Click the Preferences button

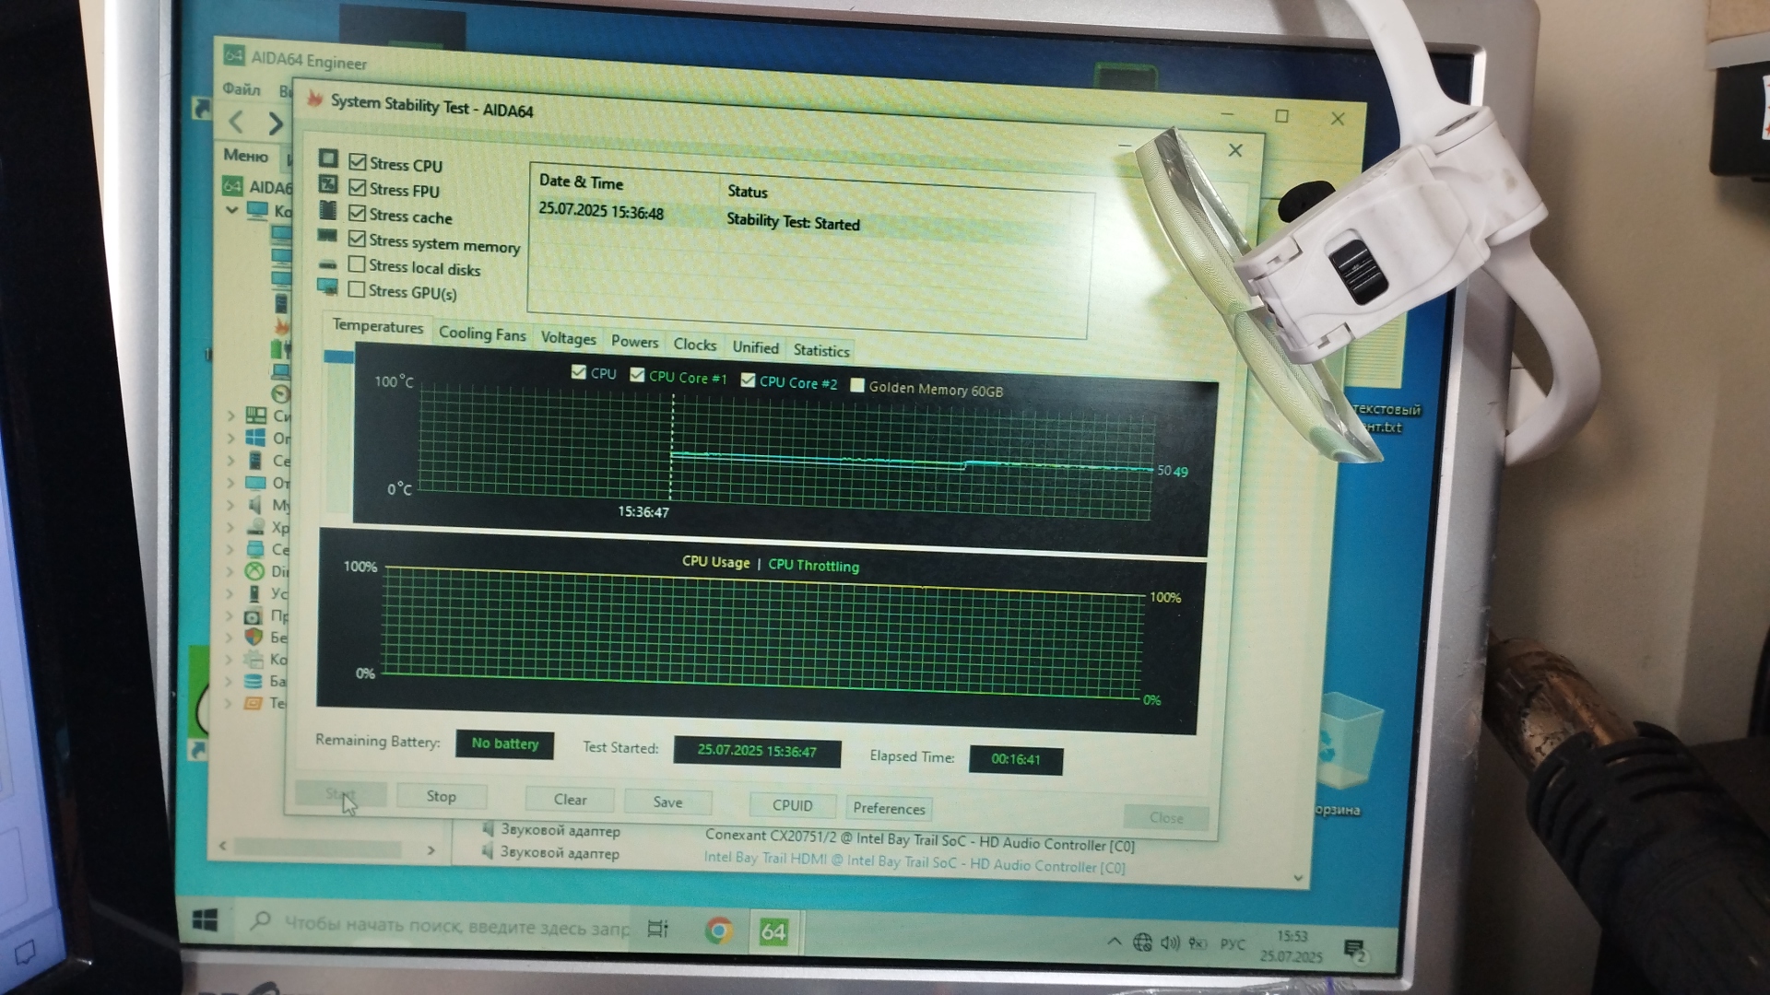click(888, 808)
